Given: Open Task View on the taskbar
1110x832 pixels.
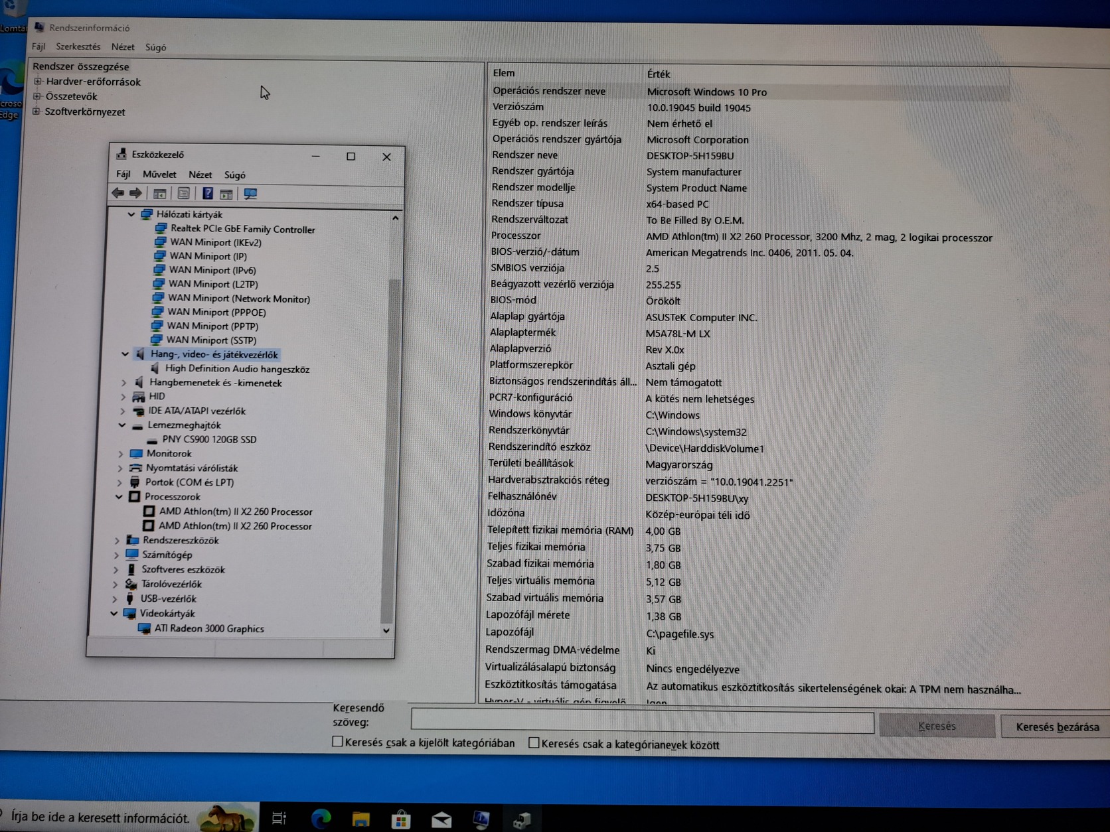Looking at the screenshot, I should coord(279,819).
